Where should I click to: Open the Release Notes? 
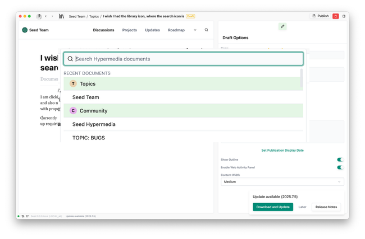point(326,207)
